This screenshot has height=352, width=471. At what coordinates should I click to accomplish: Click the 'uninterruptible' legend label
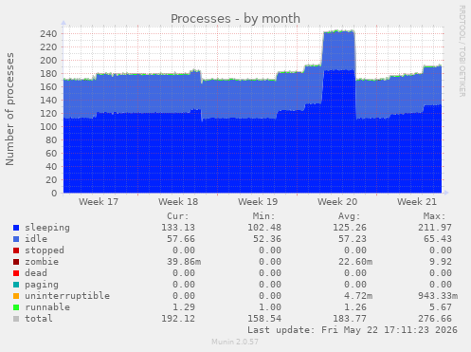coord(67,296)
